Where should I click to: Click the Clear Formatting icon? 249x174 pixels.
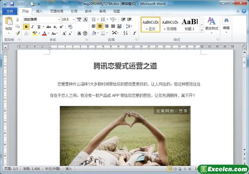click(x=70, y=27)
